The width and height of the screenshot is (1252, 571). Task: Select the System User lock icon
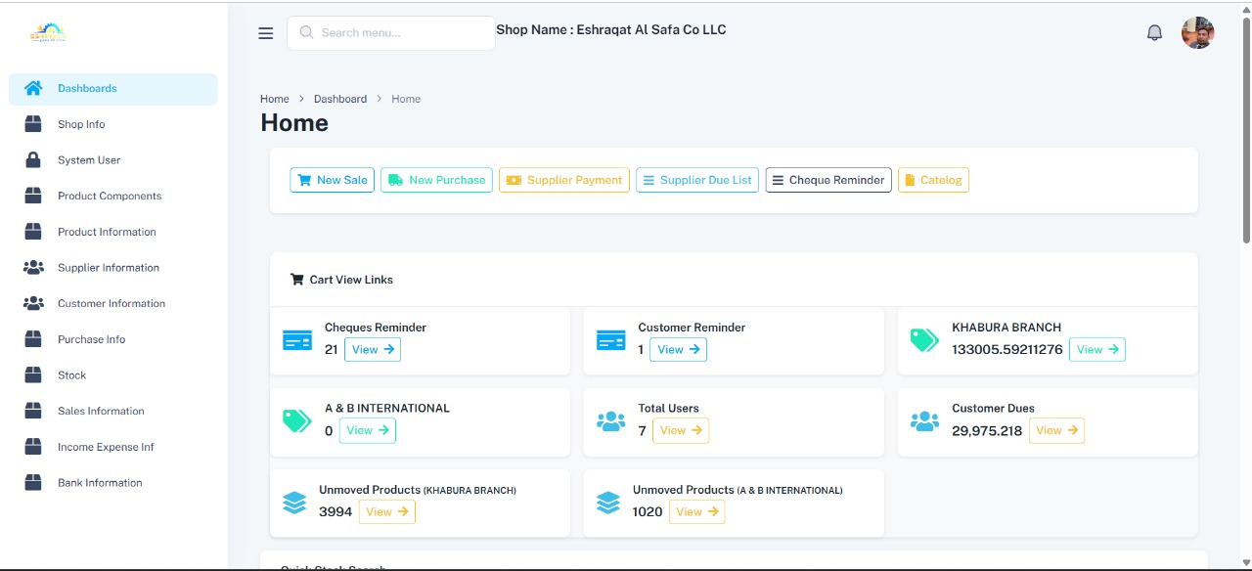pyautogui.click(x=33, y=159)
